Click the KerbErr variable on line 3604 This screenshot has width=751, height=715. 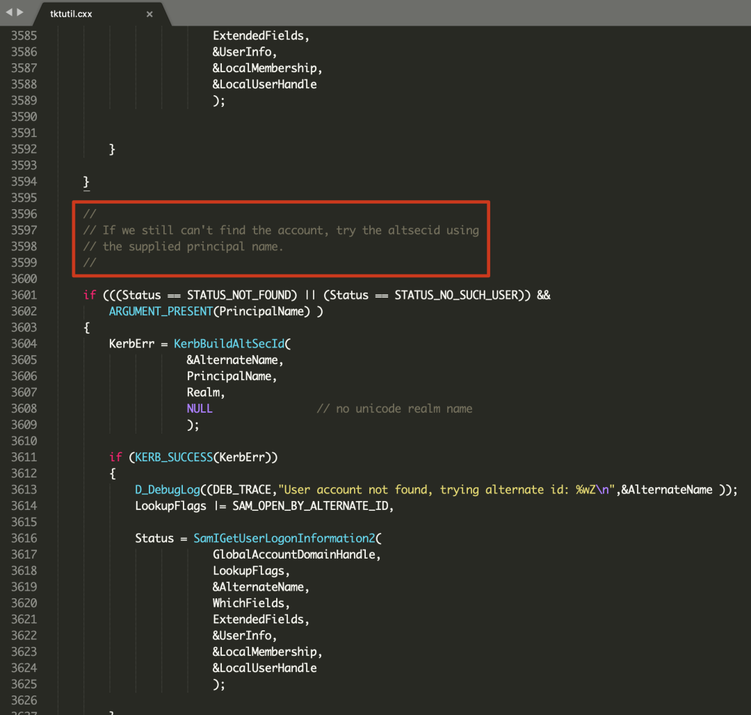(x=131, y=344)
